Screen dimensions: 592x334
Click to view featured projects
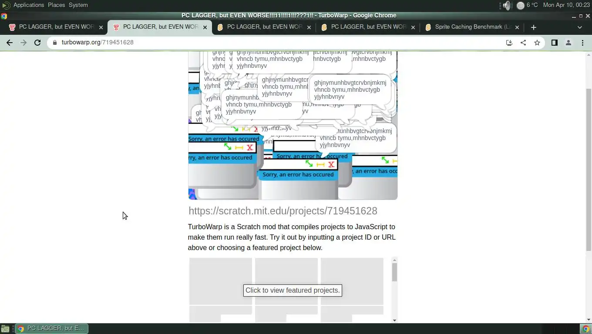pos(293,290)
